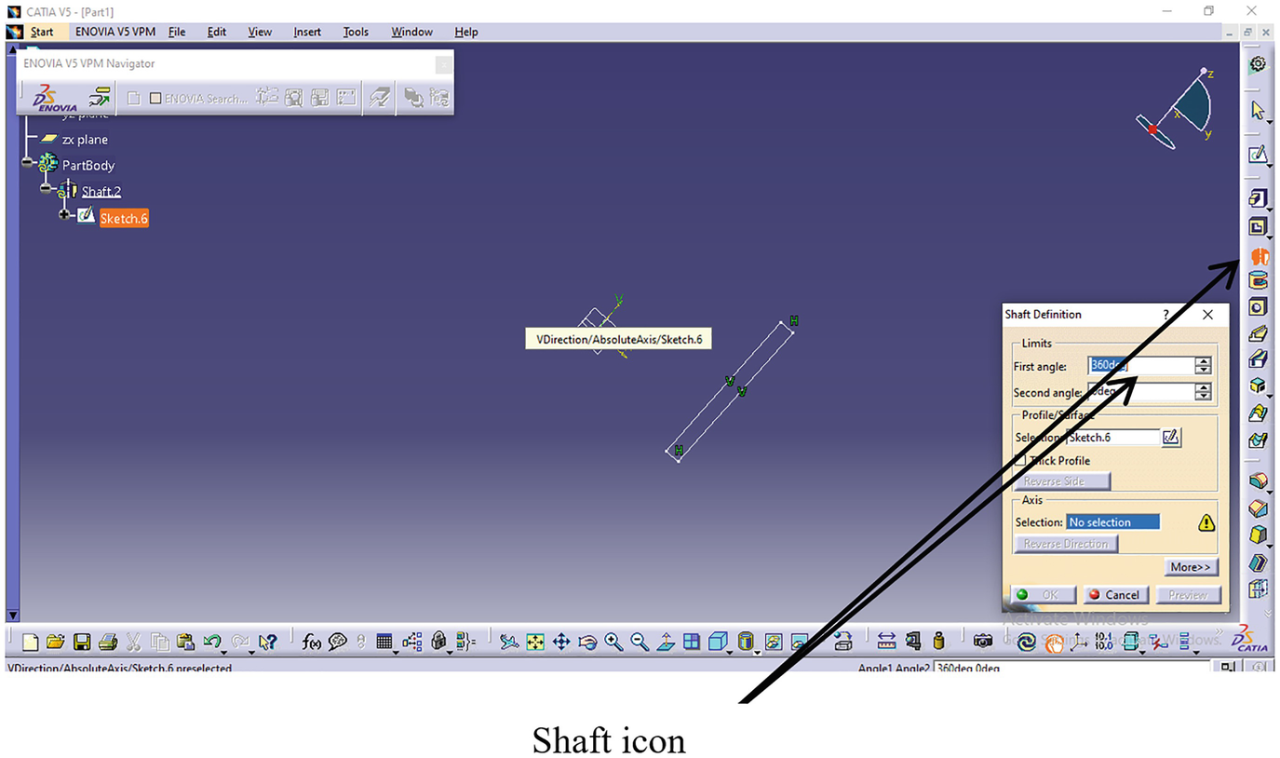Select the Hole tool icon
Screen dimensions: 1280x758
pos(1258,306)
